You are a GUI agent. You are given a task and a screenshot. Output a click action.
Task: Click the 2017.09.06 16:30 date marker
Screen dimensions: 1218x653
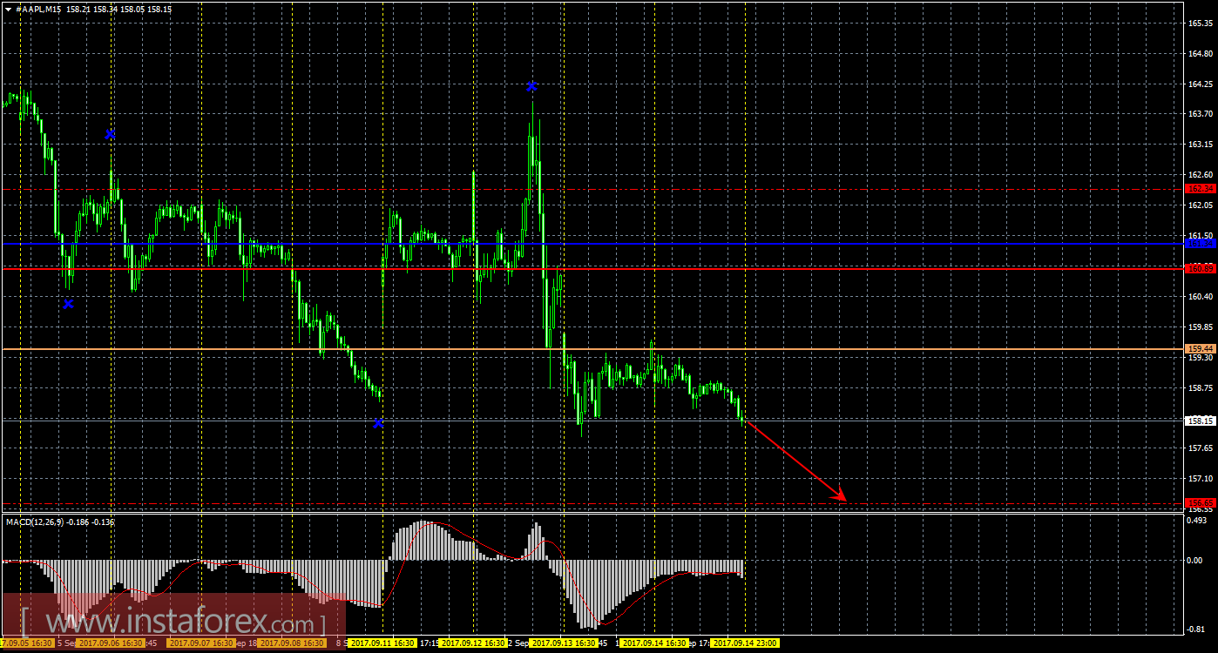109,643
